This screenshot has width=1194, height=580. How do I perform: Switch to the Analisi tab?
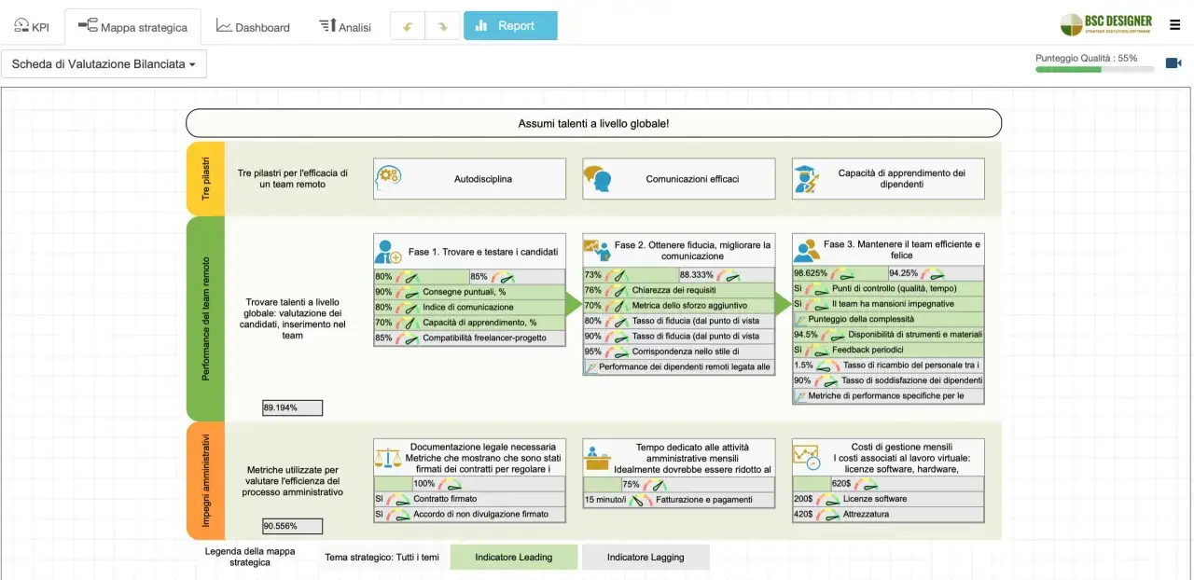[x=344, y=27]
